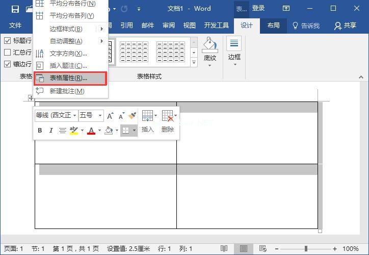
Task: Open the font name dropdown 等线
Action: pos(56,116)
